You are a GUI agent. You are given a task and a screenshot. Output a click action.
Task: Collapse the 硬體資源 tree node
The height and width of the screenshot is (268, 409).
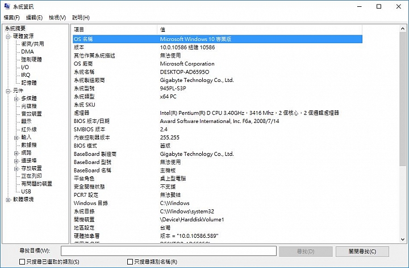pyautogui.click(x=9, y=36)
